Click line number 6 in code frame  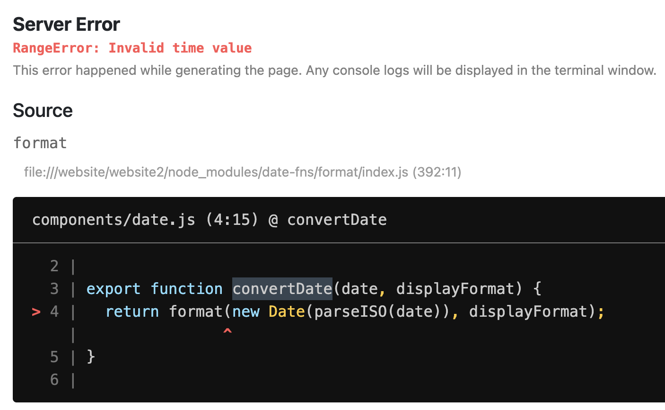[x=54, y=380]
